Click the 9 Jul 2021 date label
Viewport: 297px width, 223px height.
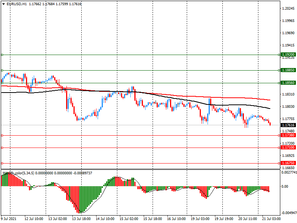[9, 219]
